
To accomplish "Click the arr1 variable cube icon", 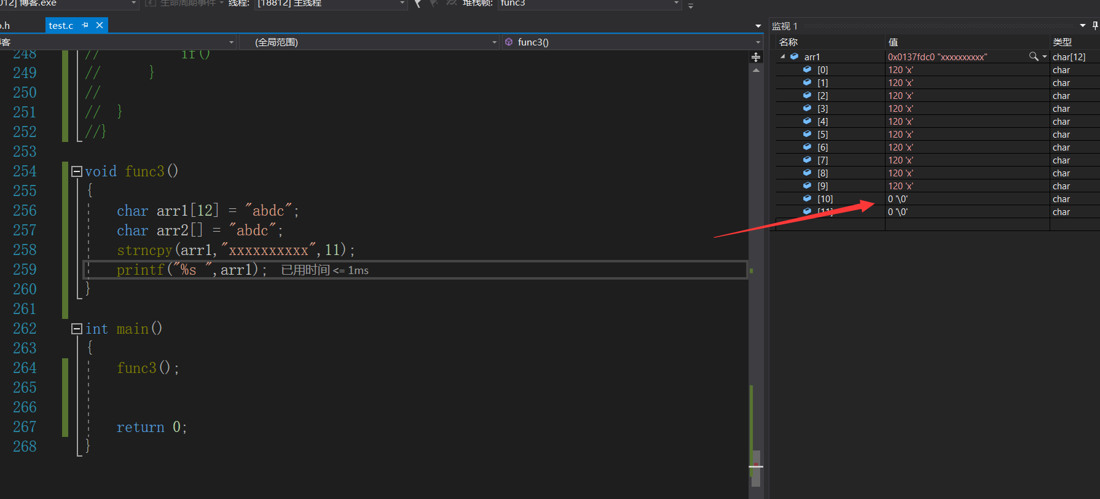I will 794,57.
